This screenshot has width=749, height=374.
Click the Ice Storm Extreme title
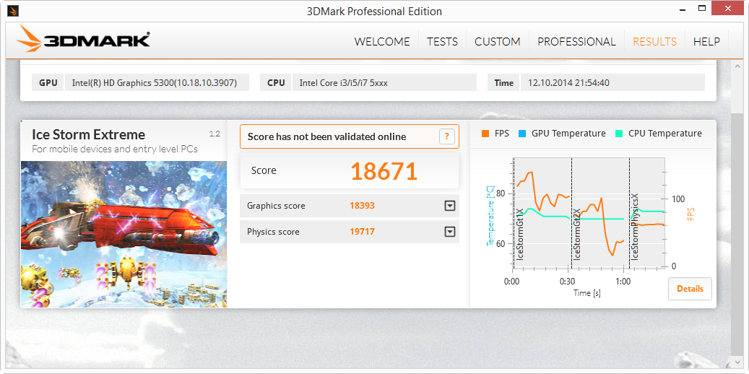click(88, 134)
